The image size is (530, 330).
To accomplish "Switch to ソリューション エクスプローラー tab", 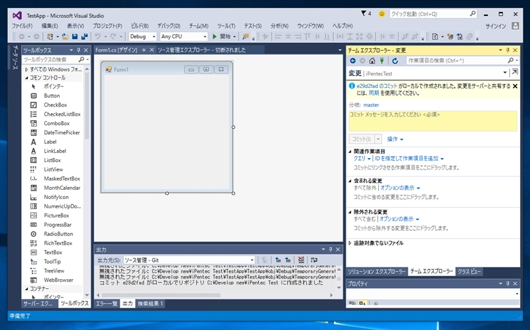I will (376, 272).
